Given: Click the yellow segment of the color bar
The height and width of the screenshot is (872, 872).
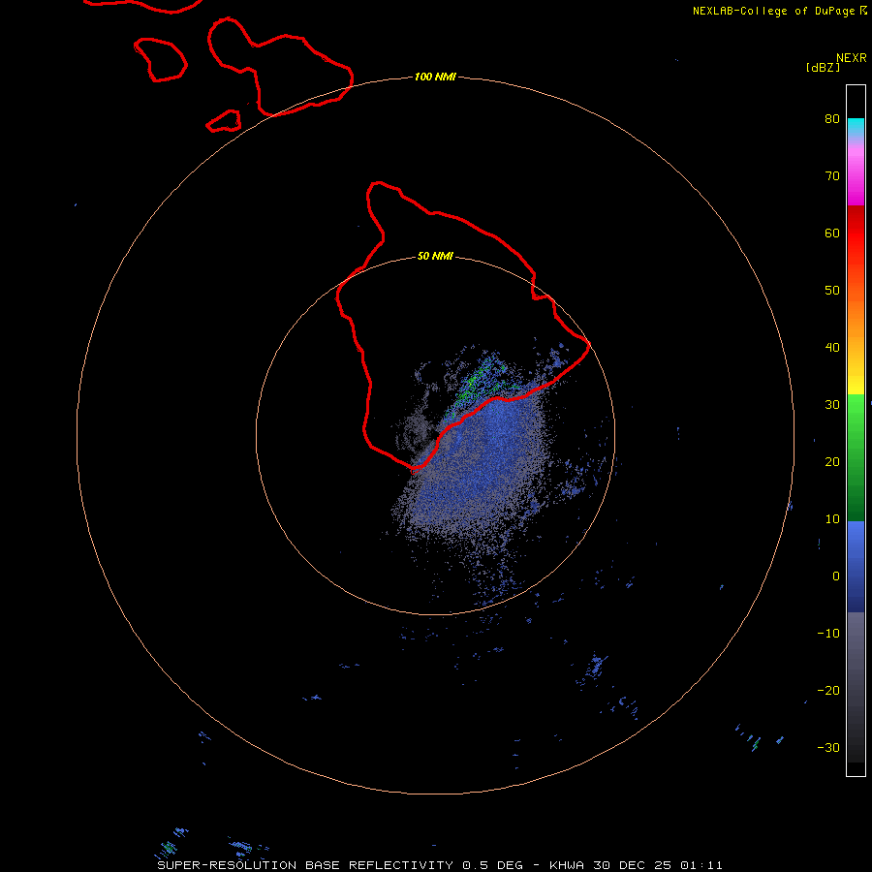Looking at the screenshot, I should [x=856, y=381].
